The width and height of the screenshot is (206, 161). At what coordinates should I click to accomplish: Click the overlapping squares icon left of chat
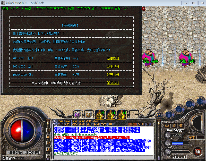[48, 143]
